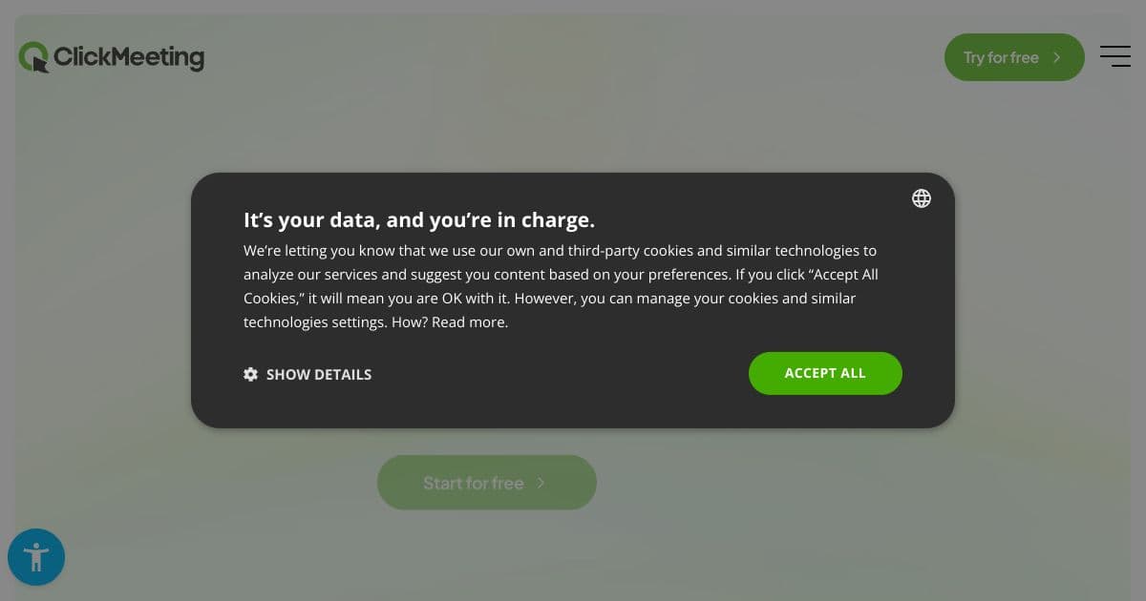Collapse cookie details using the details control

(x=319, y=374)
